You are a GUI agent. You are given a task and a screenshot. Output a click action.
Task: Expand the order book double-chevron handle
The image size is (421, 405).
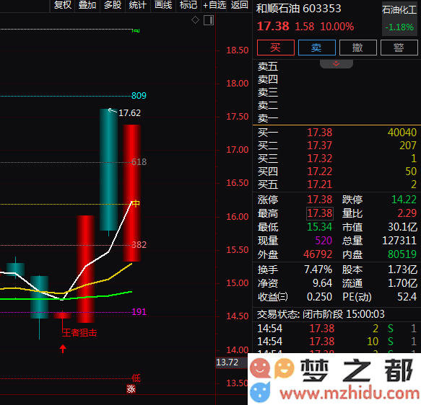pos(337,63)
